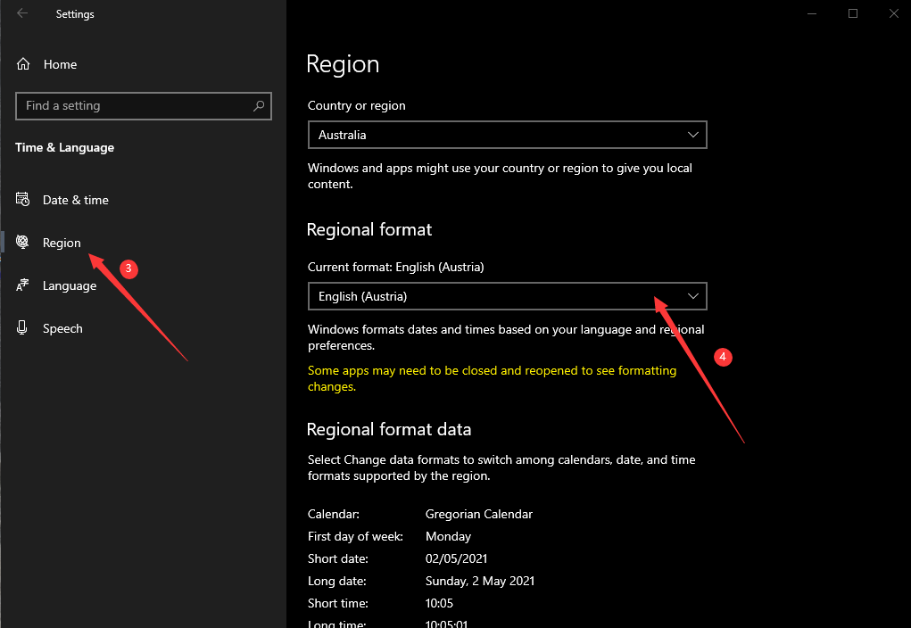Minimize the Settings window

811,13
